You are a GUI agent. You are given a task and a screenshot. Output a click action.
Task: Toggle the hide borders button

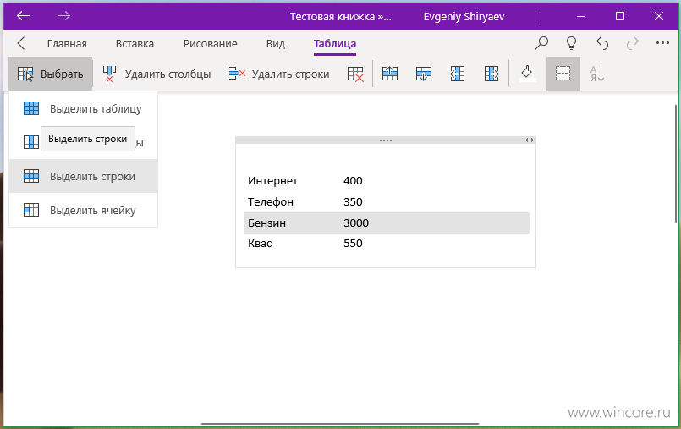563,74
